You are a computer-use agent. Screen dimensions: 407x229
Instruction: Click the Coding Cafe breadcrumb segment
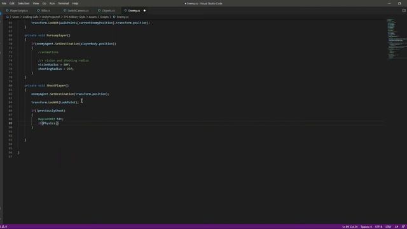31,17
